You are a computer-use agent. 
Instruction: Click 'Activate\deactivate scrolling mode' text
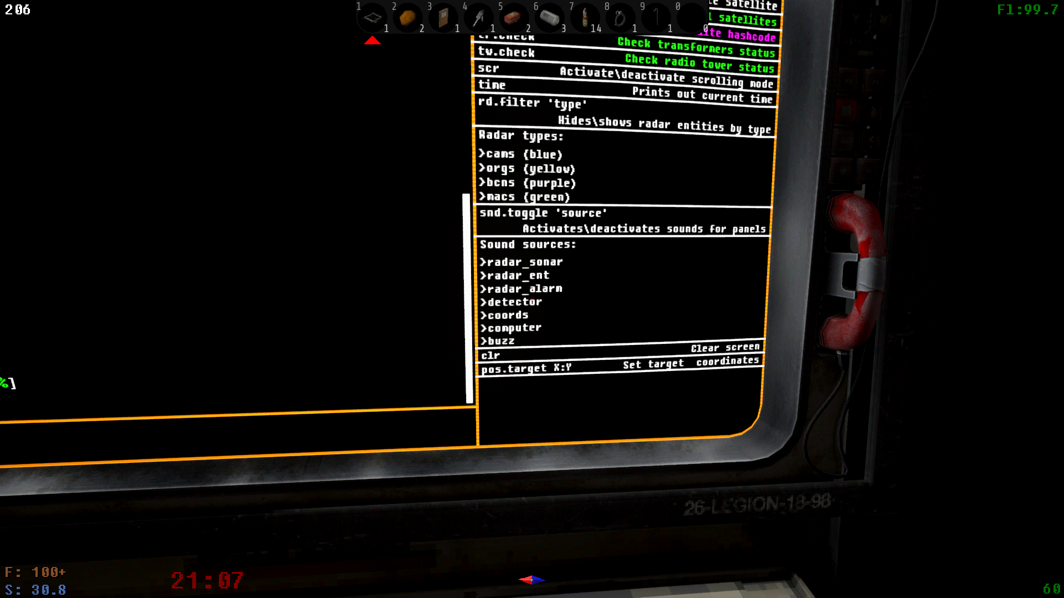666,78
